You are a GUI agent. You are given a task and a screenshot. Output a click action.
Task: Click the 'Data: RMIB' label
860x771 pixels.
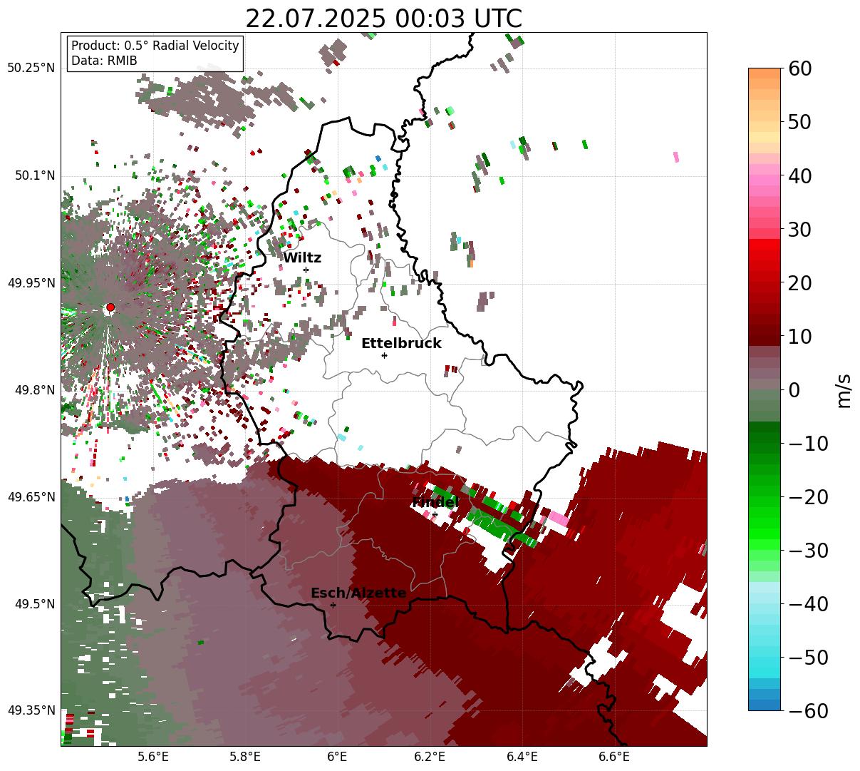(104, 61)
